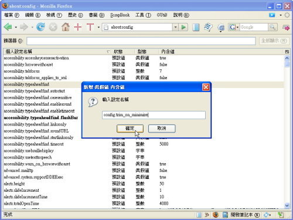Select the alerts.totalOpenTime row

pyautogui.click(x=144, y=204)
